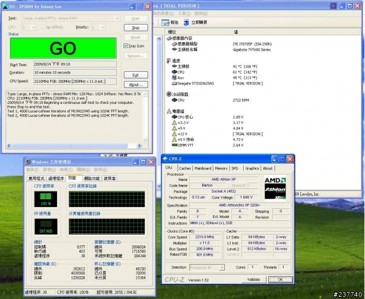Click the Seagate ST3320620AS hard disk icon
The height and width of the screenshot is (299, 365).
[174, 83]
